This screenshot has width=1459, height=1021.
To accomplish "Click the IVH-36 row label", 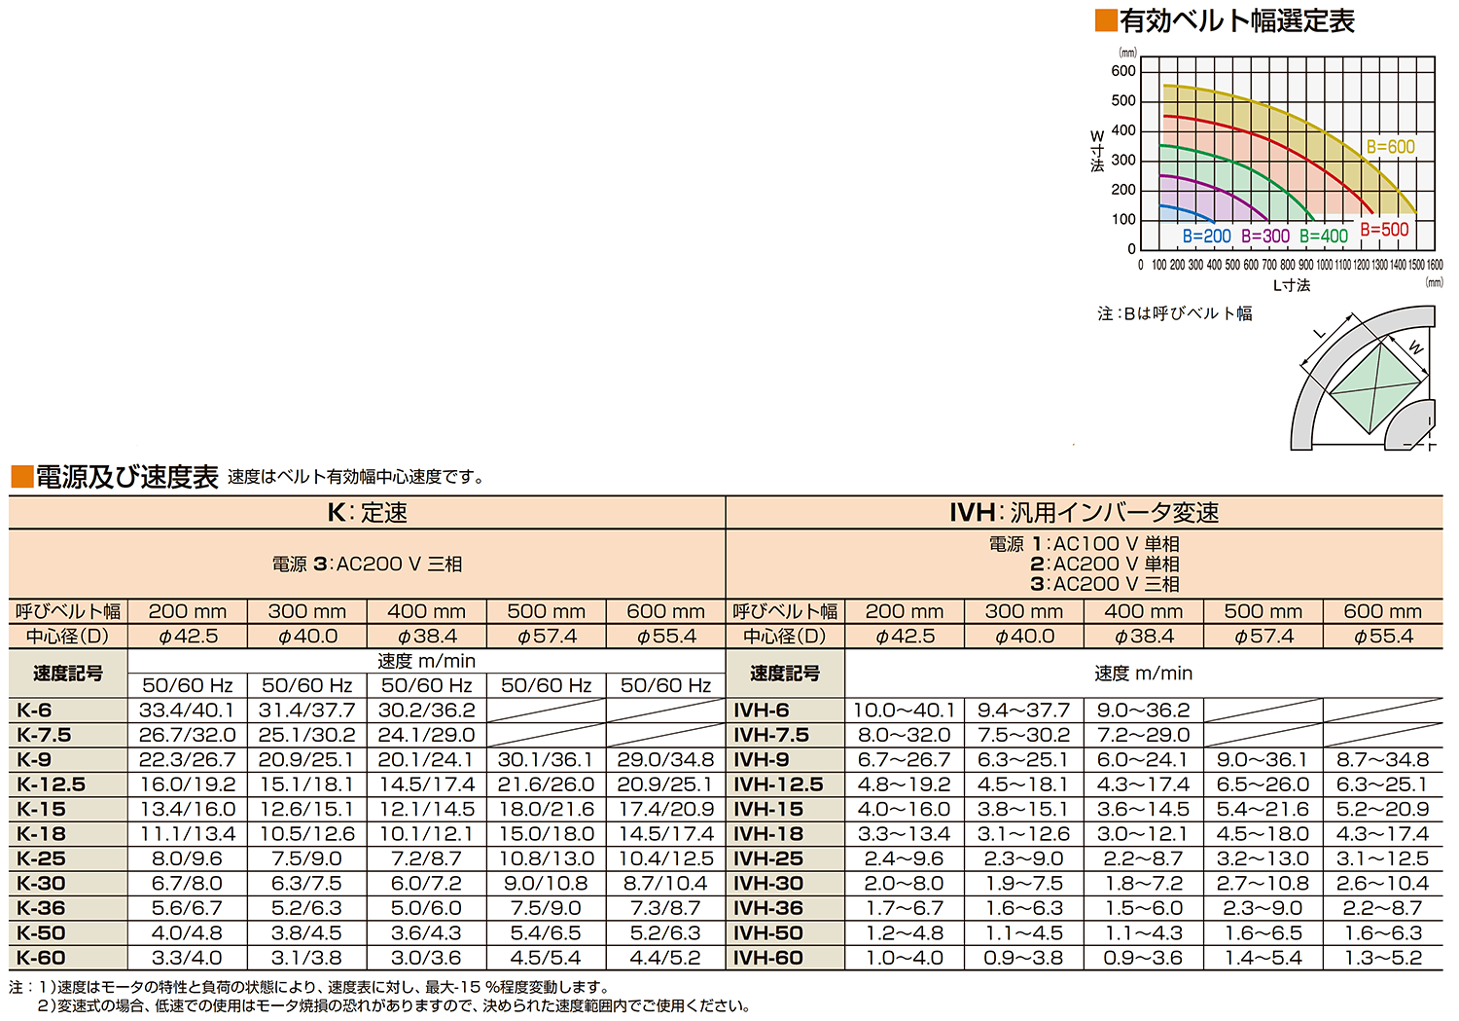I will click(x=785, y=908).
